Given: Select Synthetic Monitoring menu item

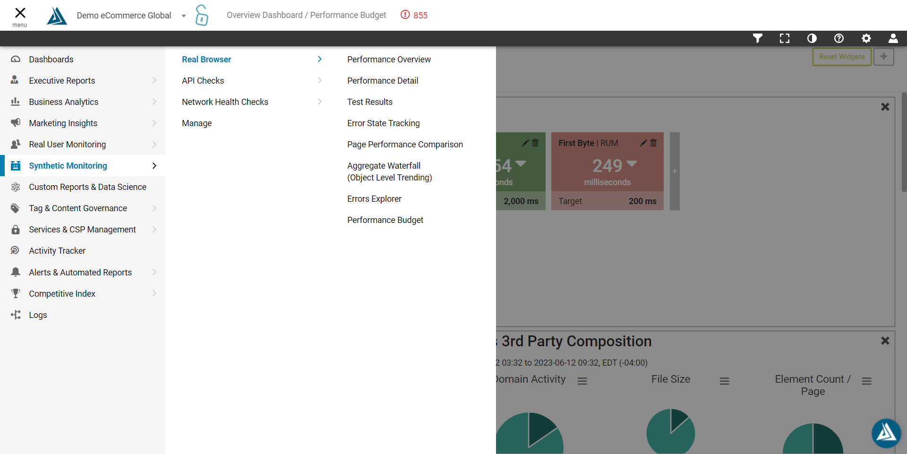Looking at the screenshot, I should click(83, 166).
